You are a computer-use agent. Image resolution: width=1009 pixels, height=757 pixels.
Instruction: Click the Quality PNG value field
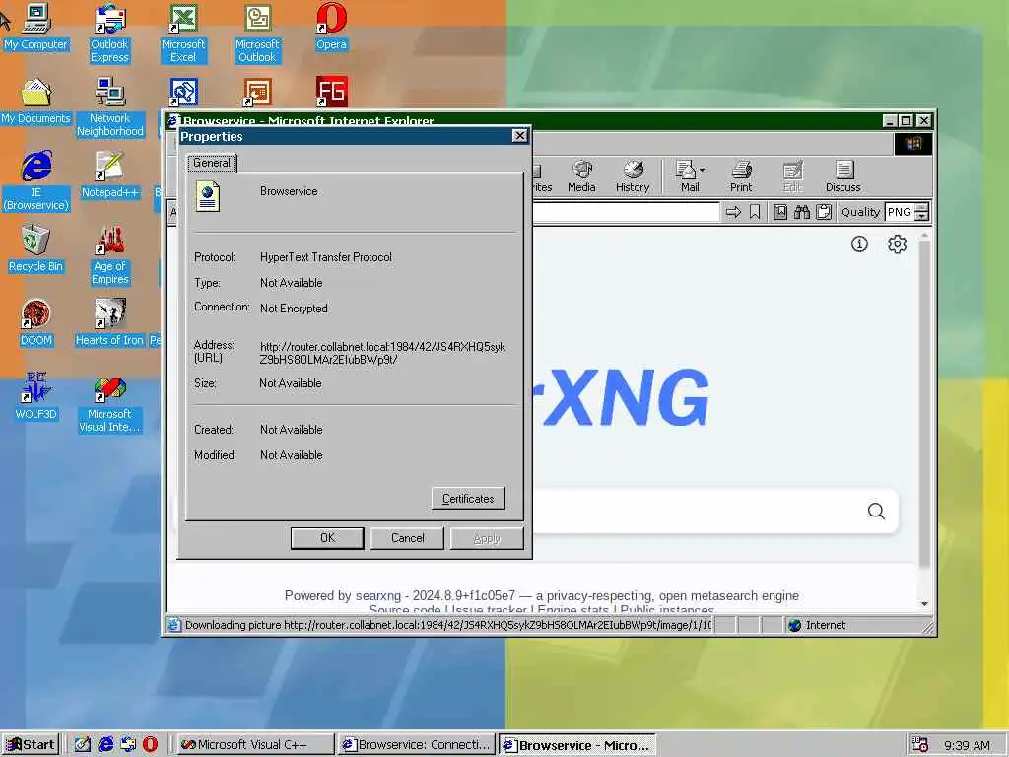900,212
